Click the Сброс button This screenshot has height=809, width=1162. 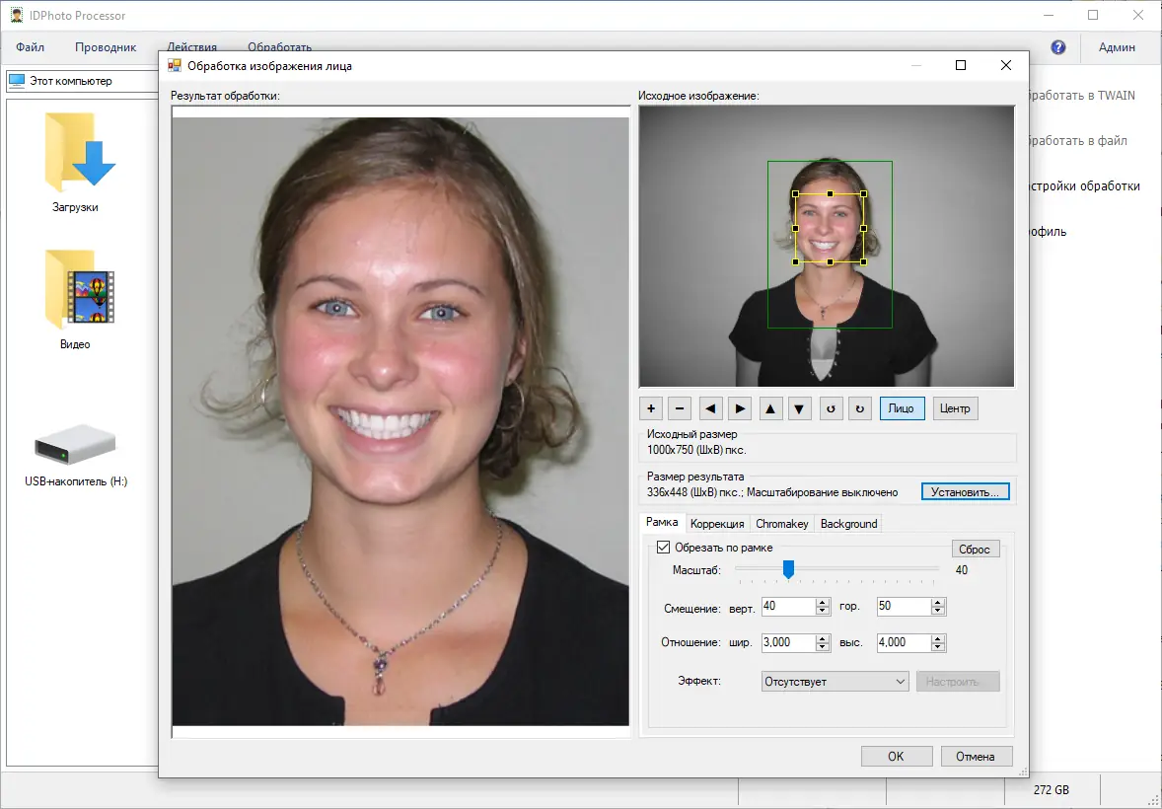tap(975, 550)
